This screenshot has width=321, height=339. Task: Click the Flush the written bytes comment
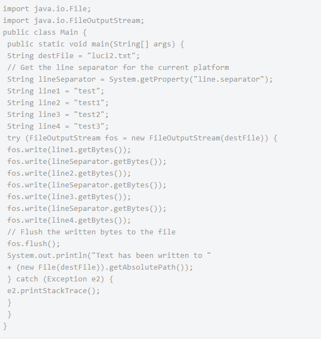click(91, 232)
